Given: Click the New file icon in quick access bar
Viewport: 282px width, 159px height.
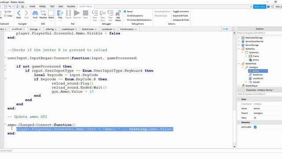Looking at the screenshot, I should tap(6, 7).
